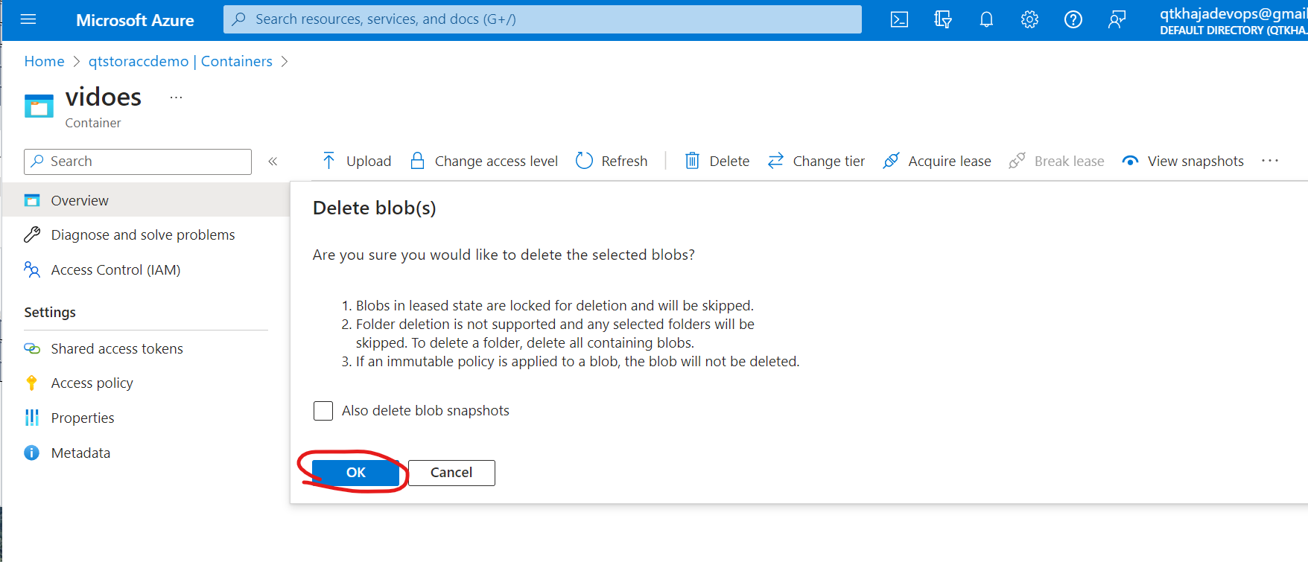The height and width of the screenshot is (562, 1308).
Task: Launch Cloud Shell from top bar
Action: coord(899,19)
